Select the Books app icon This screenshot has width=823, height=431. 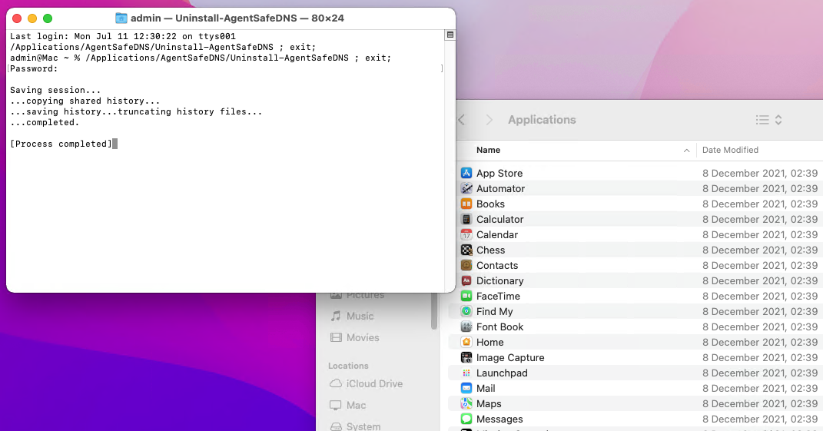pos(466,204)
